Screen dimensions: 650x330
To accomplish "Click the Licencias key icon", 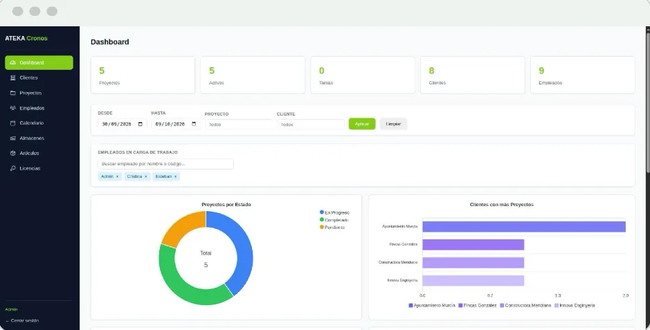I will [13, 169].
